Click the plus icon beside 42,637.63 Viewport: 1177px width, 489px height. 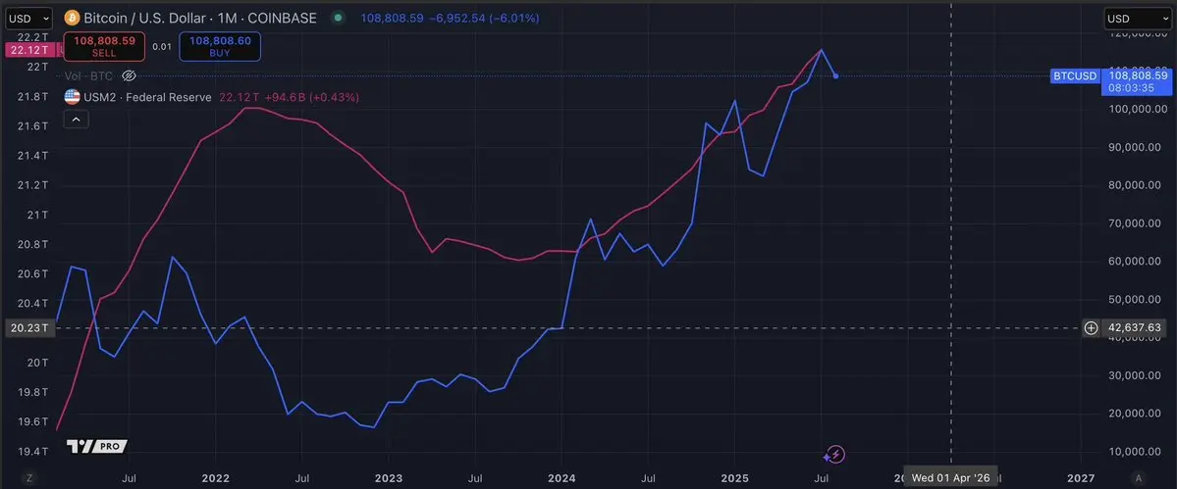pos(1092,327)
